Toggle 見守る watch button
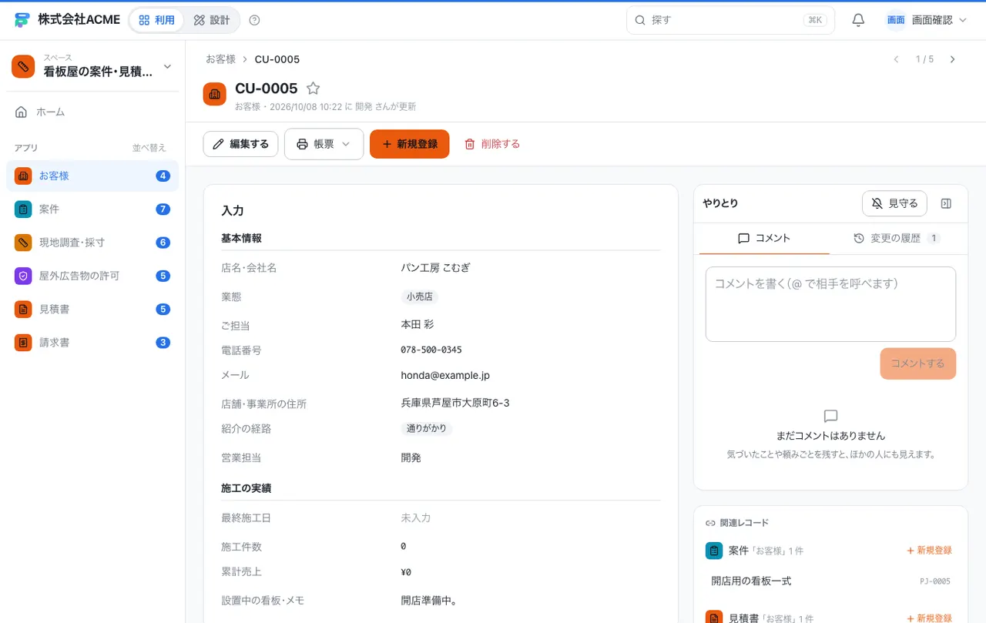This screenshot has width=986, height=623. click(x=894, y=203)
